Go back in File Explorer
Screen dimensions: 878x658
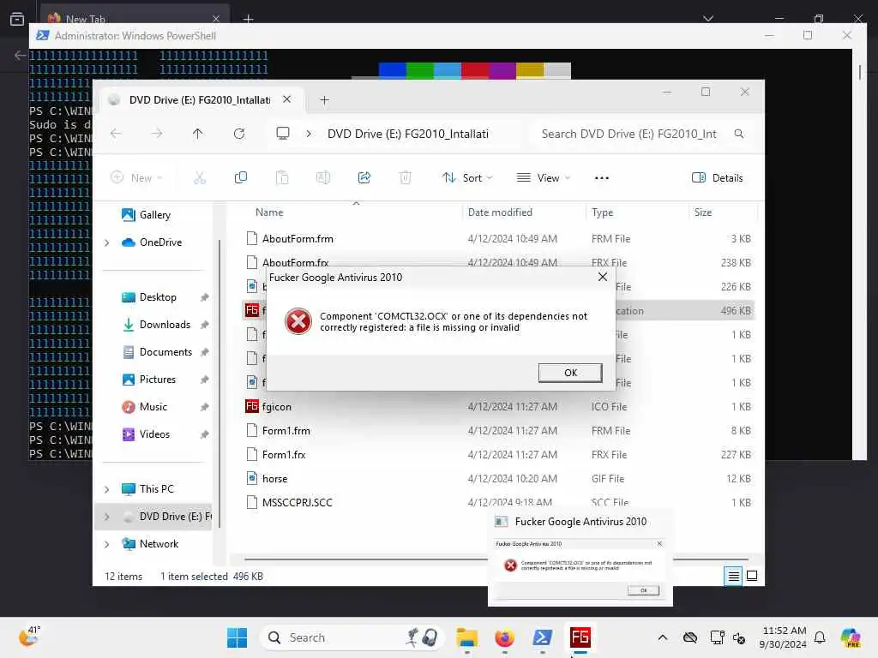(x=116, y=134)
